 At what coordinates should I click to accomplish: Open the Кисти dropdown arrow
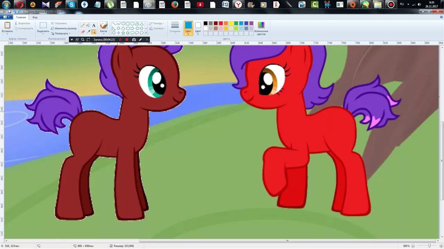[103, 34]
